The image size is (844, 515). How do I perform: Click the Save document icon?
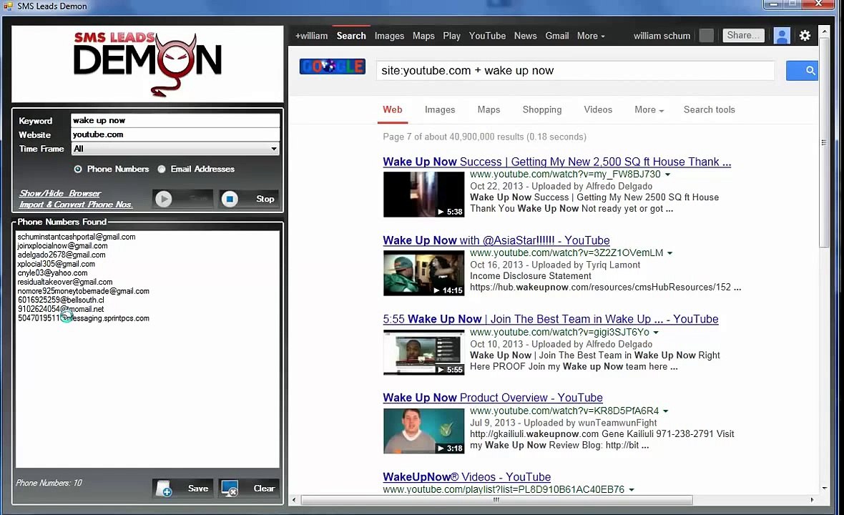point(165,489)
